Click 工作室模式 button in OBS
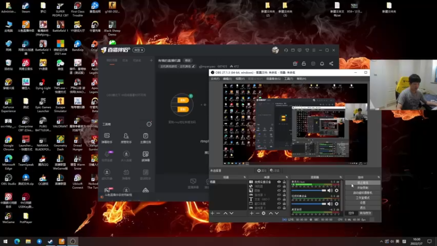Viewport: 437px width, 246px height. (363, 198)
